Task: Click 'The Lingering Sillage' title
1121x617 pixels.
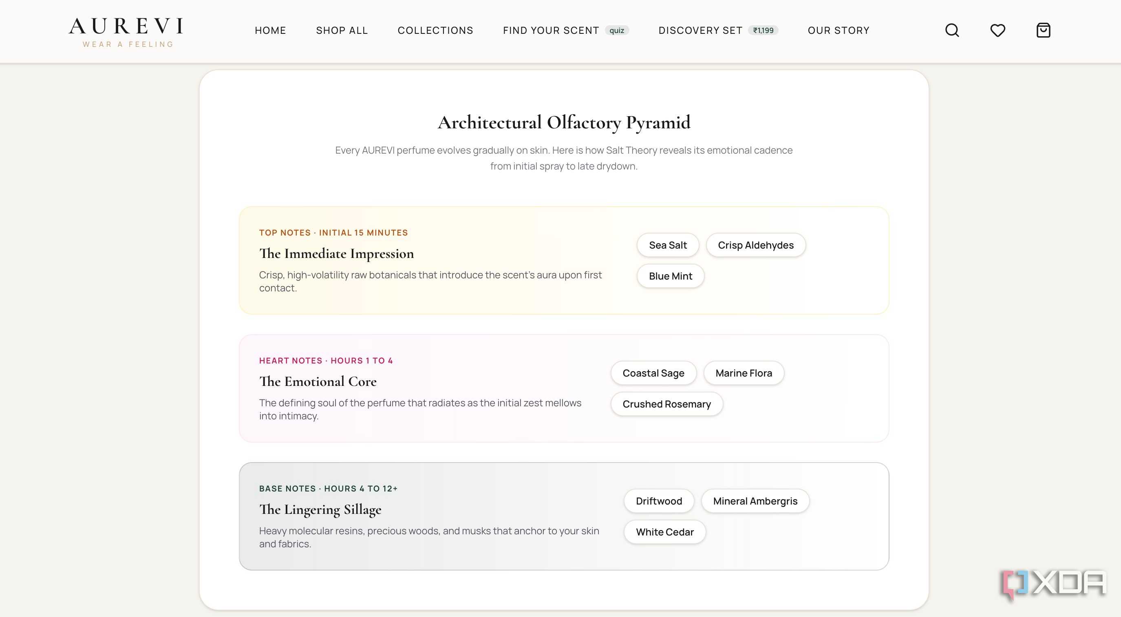Action: [320, 509]
